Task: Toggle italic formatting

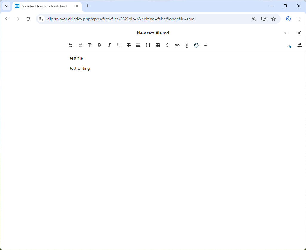Action: point(109,45)
